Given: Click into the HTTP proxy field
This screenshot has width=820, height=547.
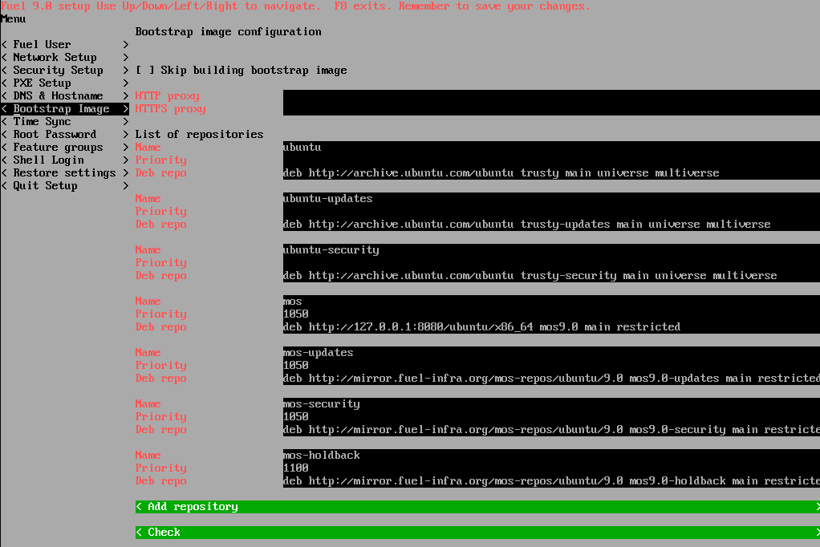Looking at the screenshot, I should click(550, 96).
